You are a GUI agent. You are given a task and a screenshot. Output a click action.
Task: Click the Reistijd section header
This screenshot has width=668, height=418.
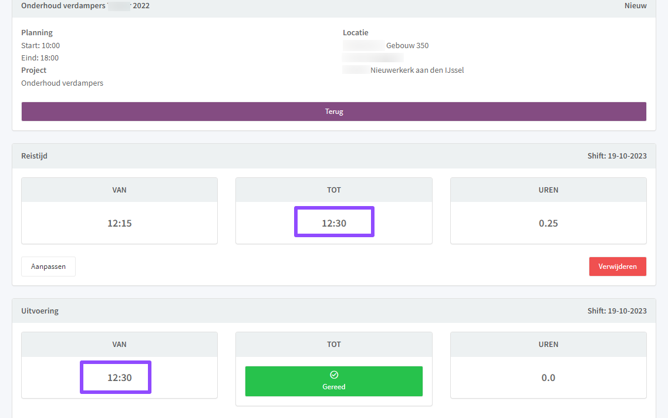point(35,156)
